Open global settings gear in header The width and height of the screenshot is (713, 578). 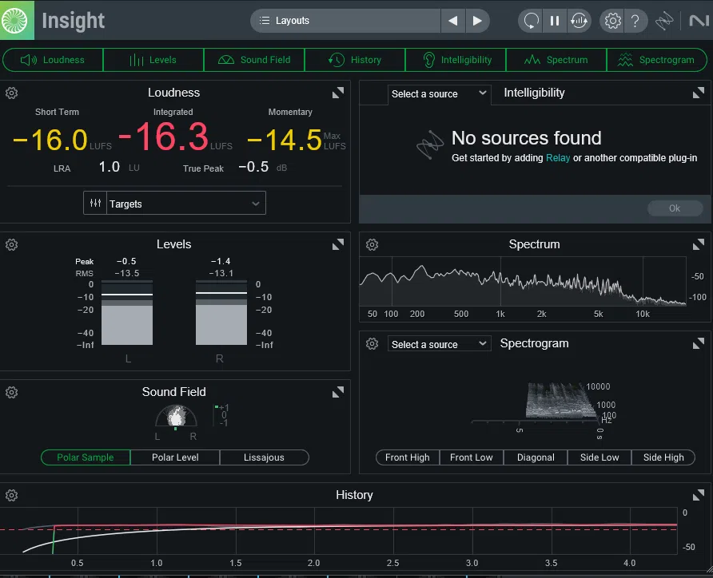pos(612,21)
